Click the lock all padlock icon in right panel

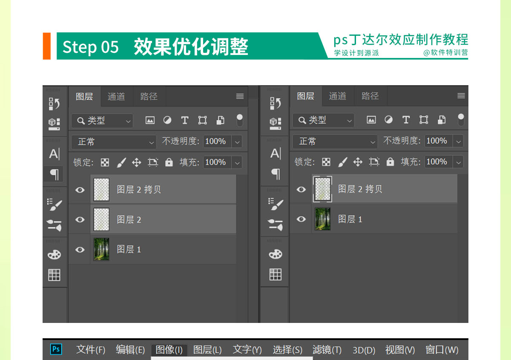pos(390,162)
